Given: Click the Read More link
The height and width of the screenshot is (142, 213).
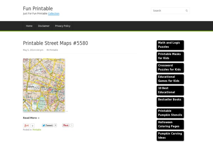Looking at the screenshot, I should click(x=31, y=118).
